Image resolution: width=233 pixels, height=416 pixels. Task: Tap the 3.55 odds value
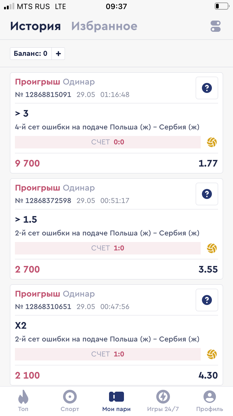(208, 269)
